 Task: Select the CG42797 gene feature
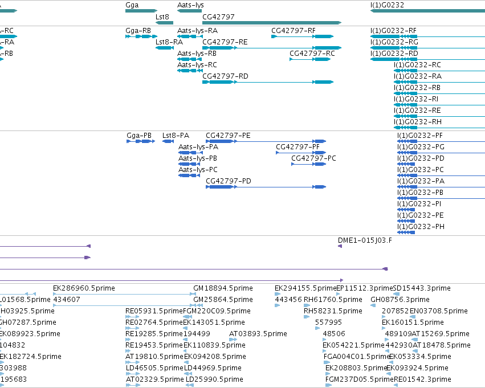pos(272,23)
